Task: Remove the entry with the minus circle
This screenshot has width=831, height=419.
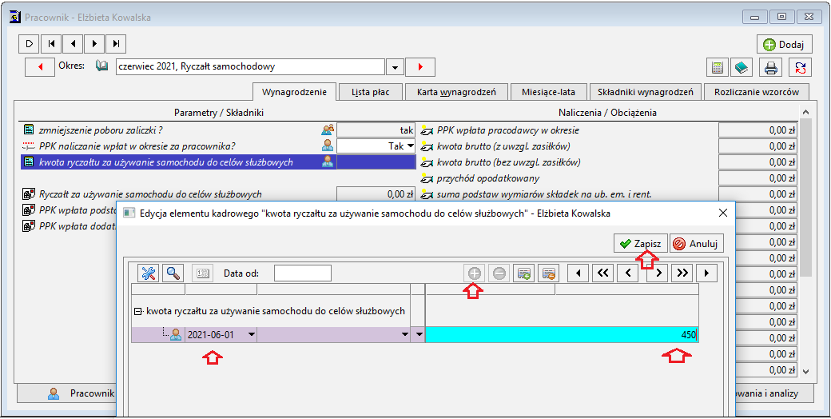Action: coord(499,273)
